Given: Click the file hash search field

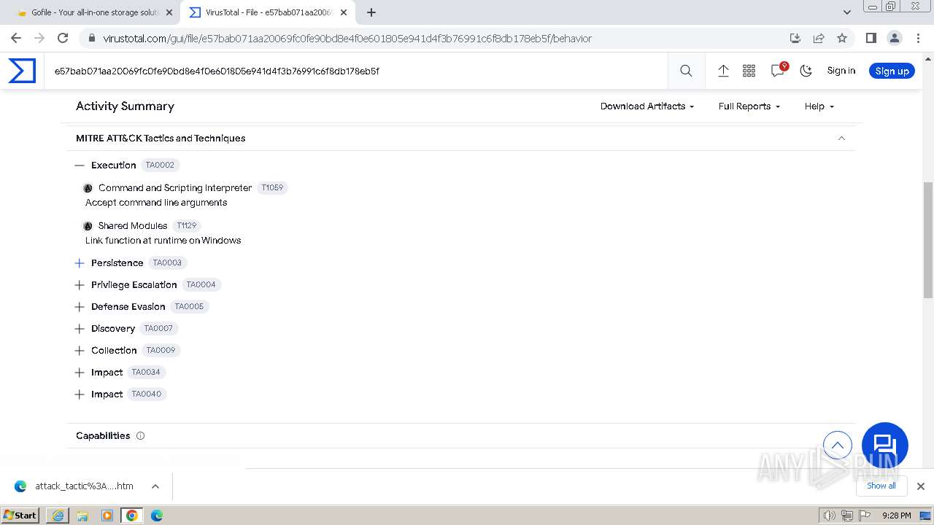Looking at the screenshot, I should pyautogui.click(x=355, y=71).
